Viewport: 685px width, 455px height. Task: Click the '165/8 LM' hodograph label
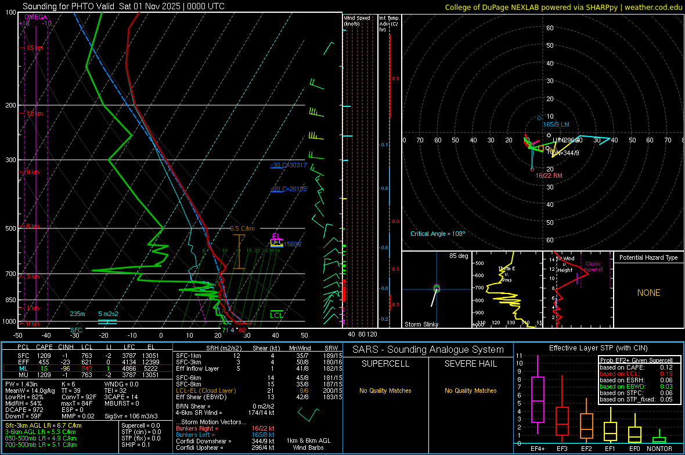point(556,125)
